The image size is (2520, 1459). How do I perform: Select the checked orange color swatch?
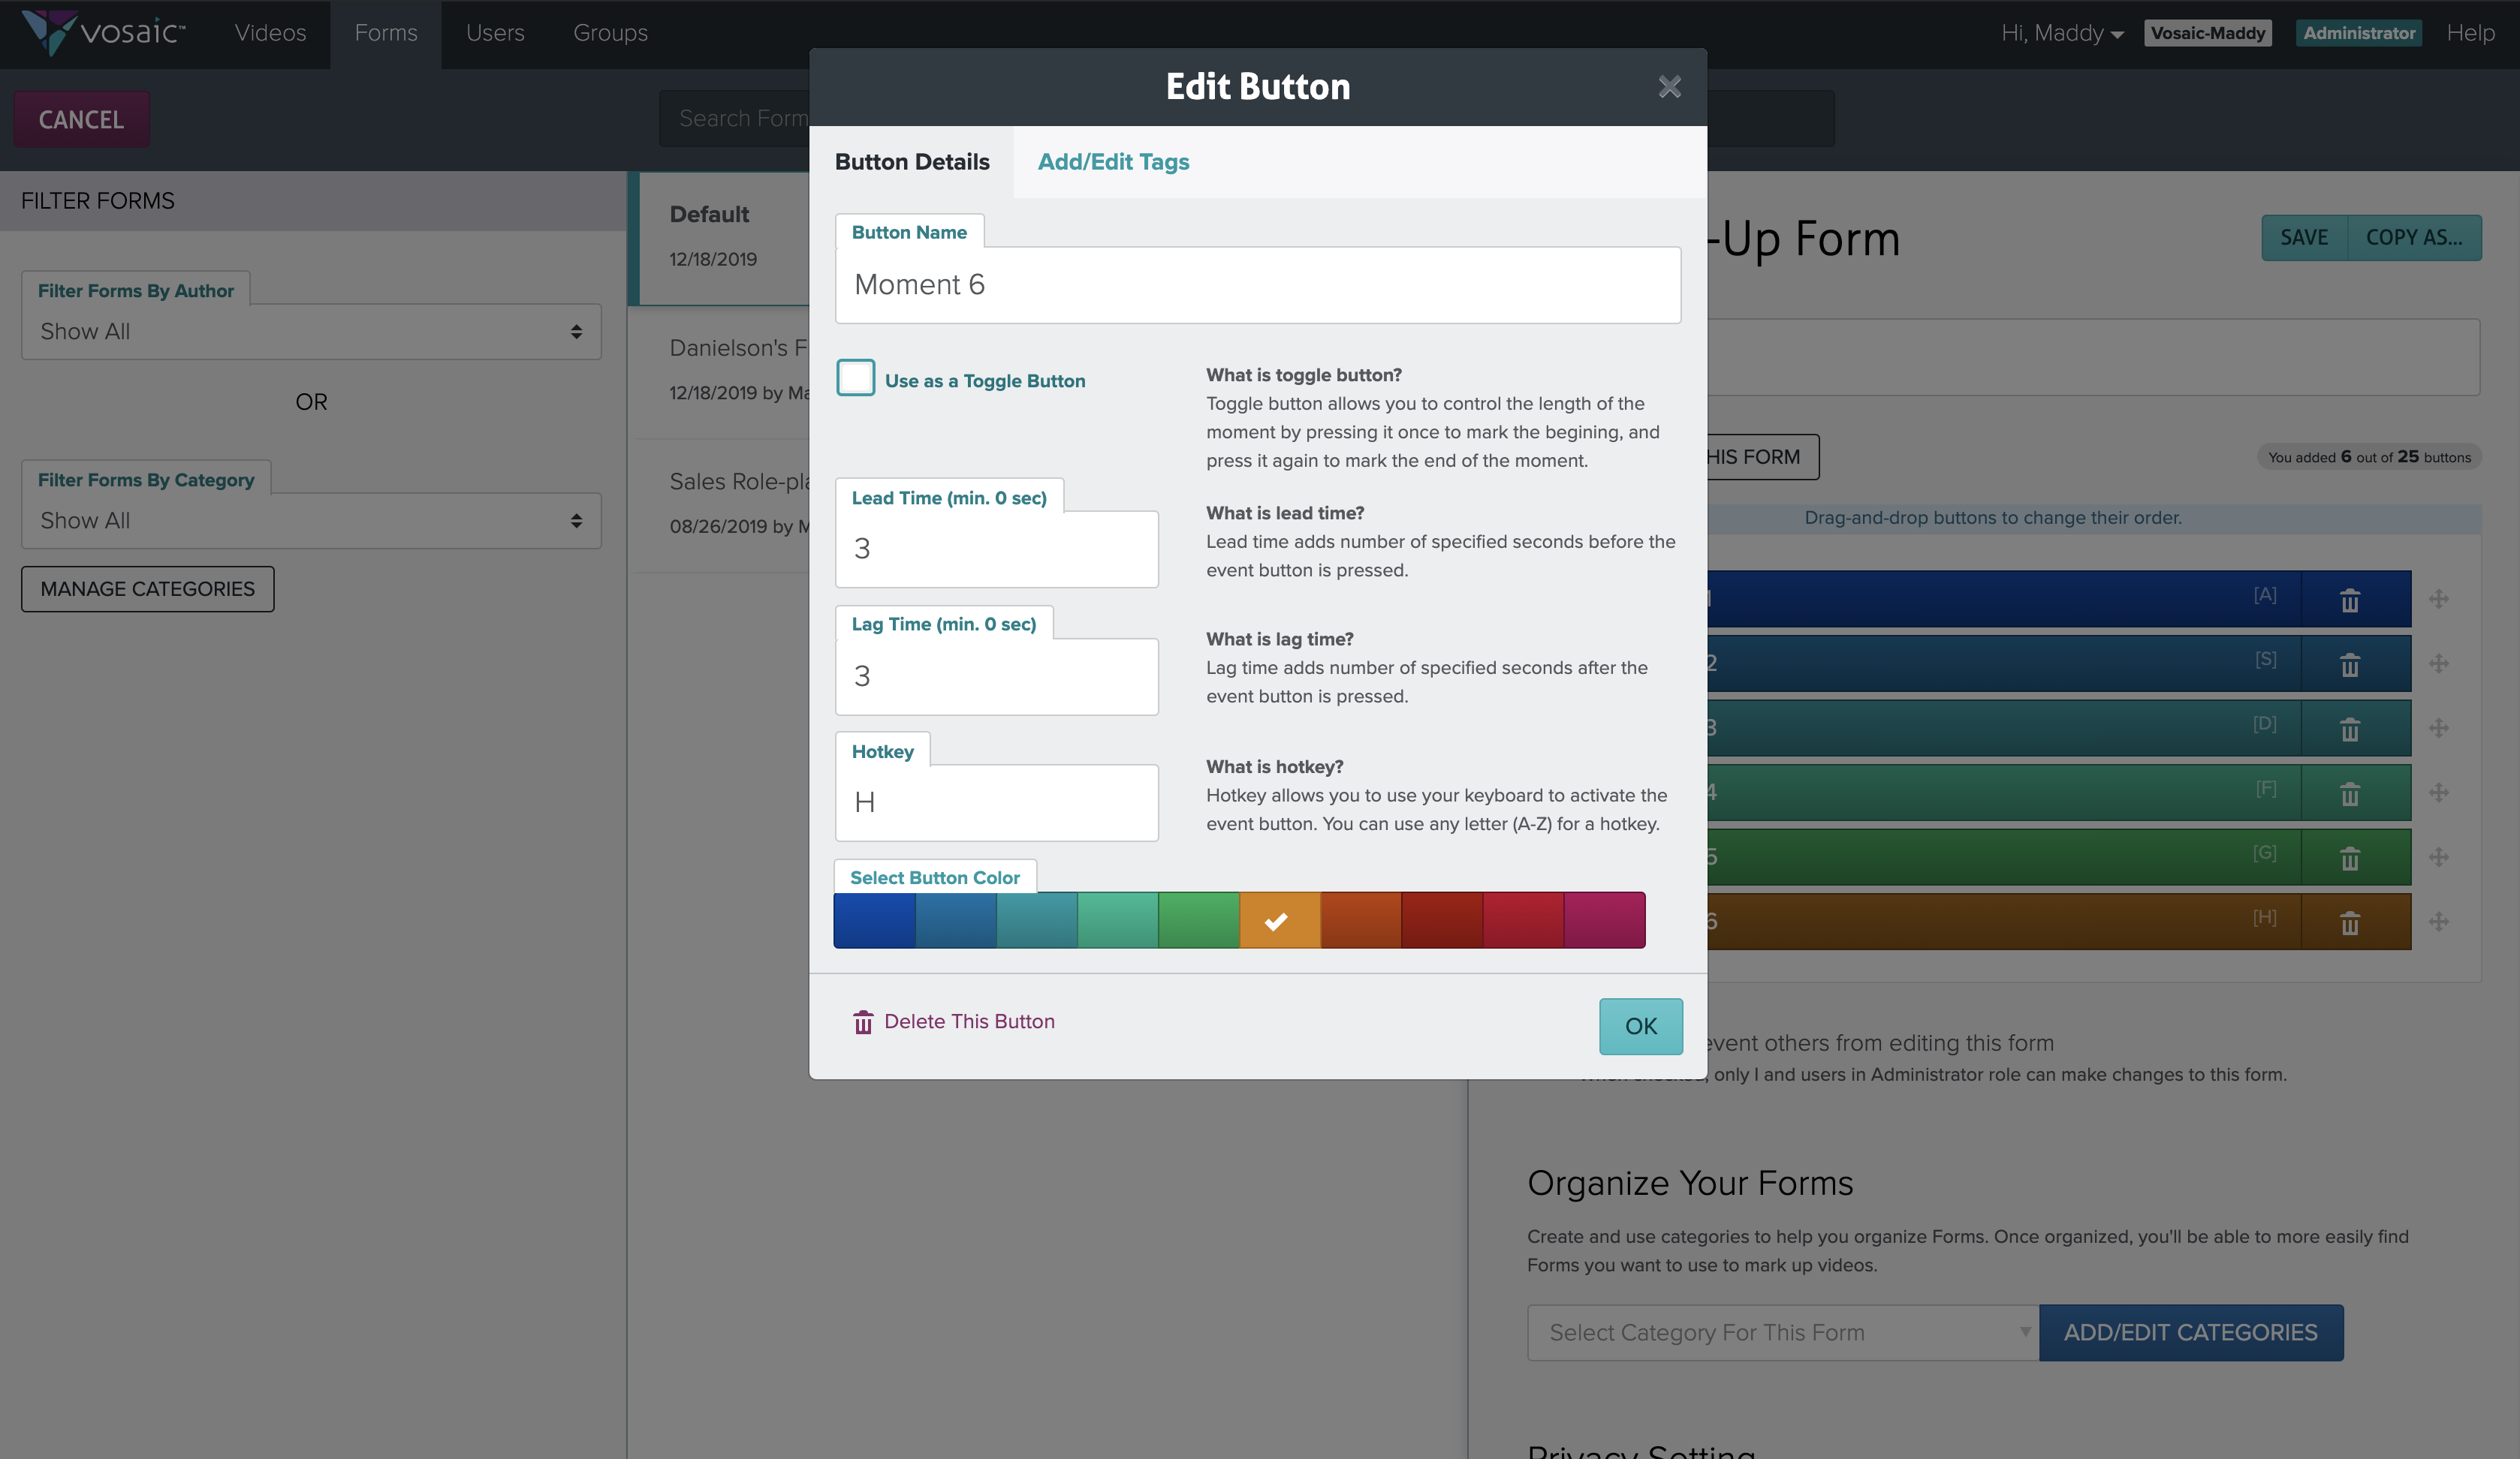point(1279,920)
